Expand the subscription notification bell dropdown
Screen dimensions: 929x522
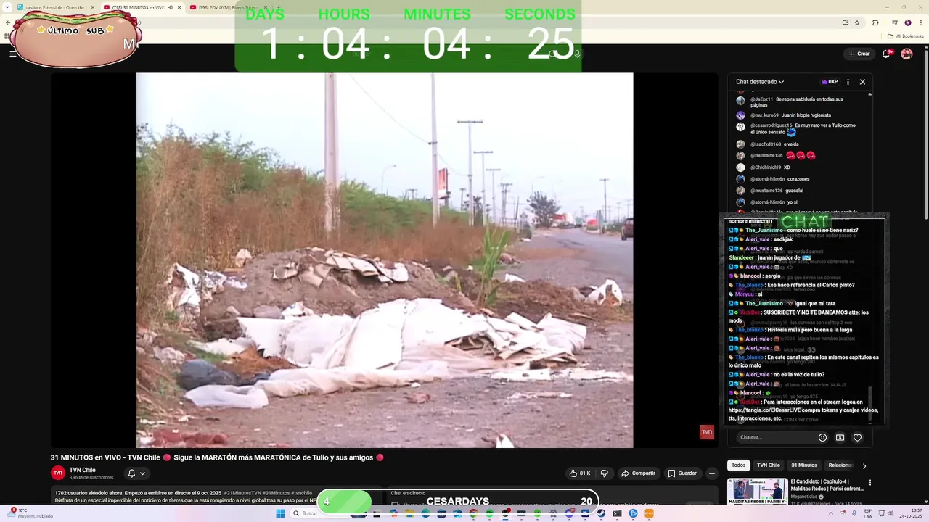click(136, 473)
